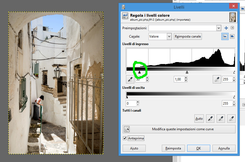Switch to linear histogram view
Viewport: 245px width, 162px height.
225,36
